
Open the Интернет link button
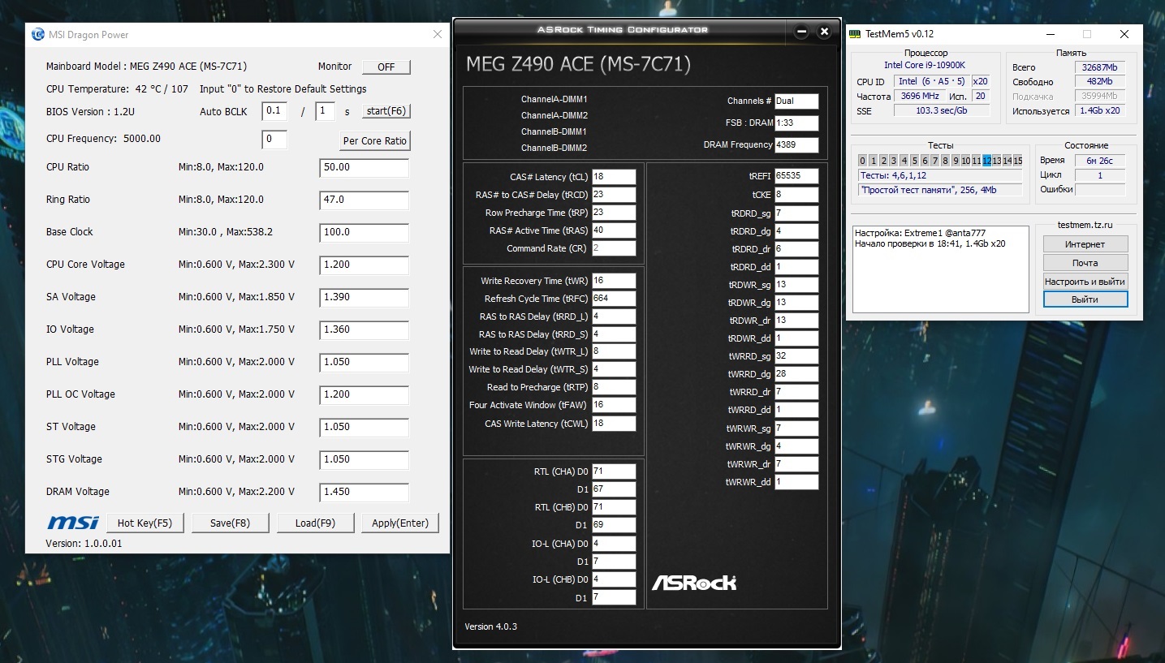point(1085,244)
